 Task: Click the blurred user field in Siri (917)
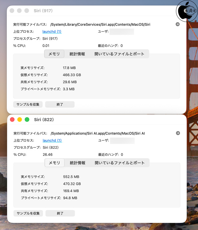click(122, 32)
